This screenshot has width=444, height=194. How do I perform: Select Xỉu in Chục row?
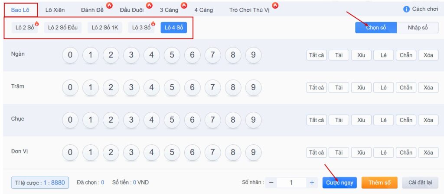[x=361, y=120]
